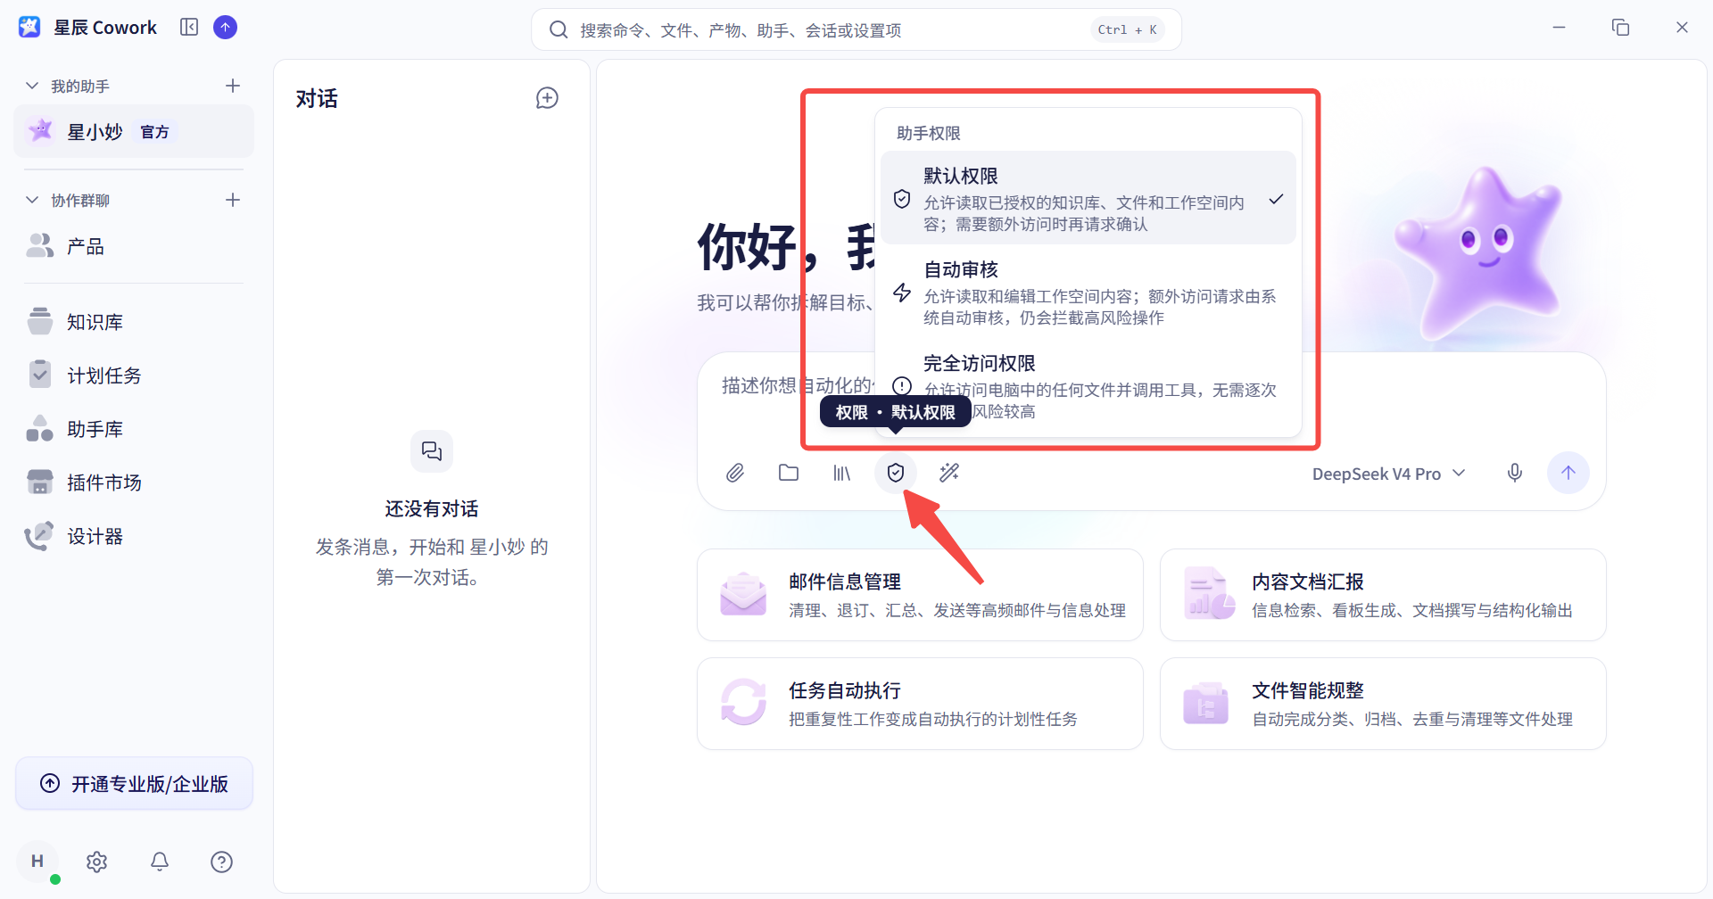Open 计划任务 in the sidebar
The image size is (1713, 899).
click(134, 375)
